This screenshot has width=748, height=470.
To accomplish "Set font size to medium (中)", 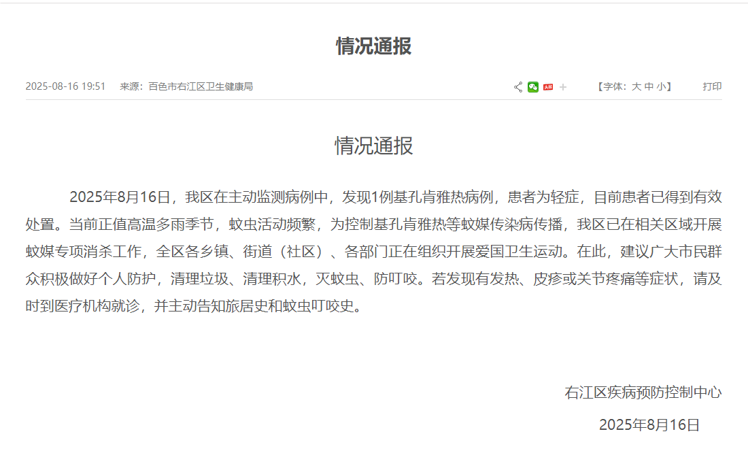I will click(649, 87).
